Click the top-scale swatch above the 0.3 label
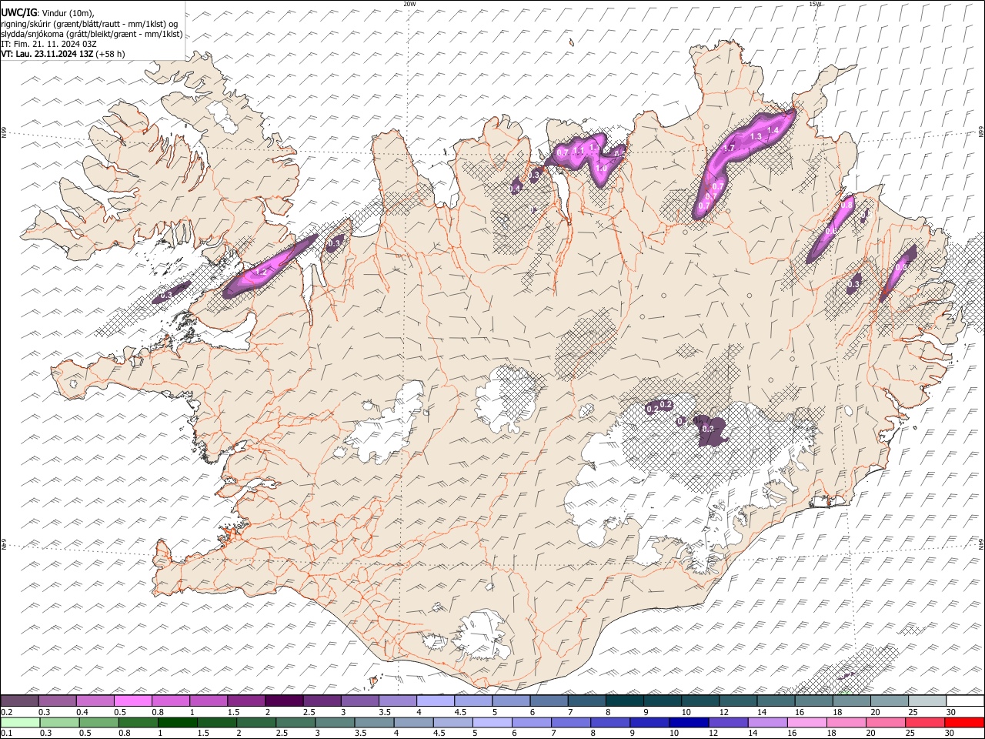985x739 pixels. tap(57, 701)
